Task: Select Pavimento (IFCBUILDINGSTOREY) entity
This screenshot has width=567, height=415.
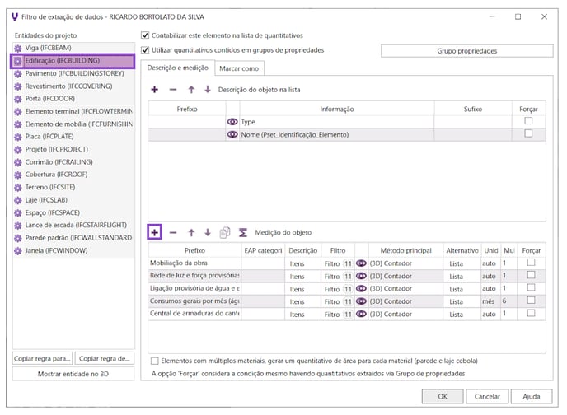Action: click(73, 73)
